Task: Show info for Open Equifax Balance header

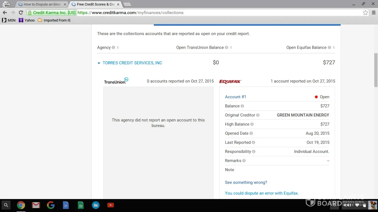Action: (x=329, y=47)
